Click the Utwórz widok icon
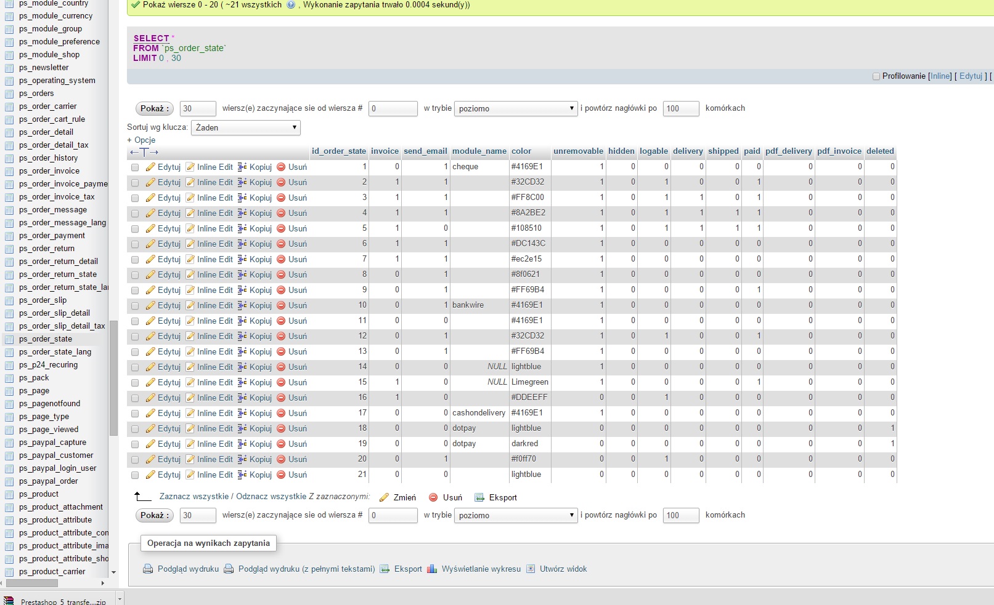The width and height of the screenshot is (994, 605). pyautogui.click(x=531, y=569)
